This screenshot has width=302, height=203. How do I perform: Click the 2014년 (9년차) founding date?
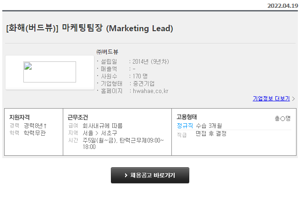point(151,61)
